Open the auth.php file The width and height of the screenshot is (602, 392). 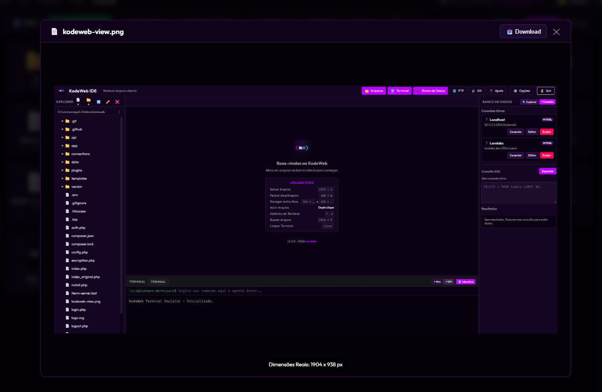pyautogui.click(x=78, y=228)
